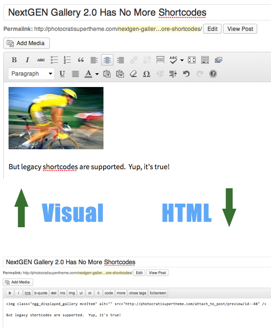Click Add Media in the visual editor
Screen dimensions: 271x328
(x=27, y=43)
